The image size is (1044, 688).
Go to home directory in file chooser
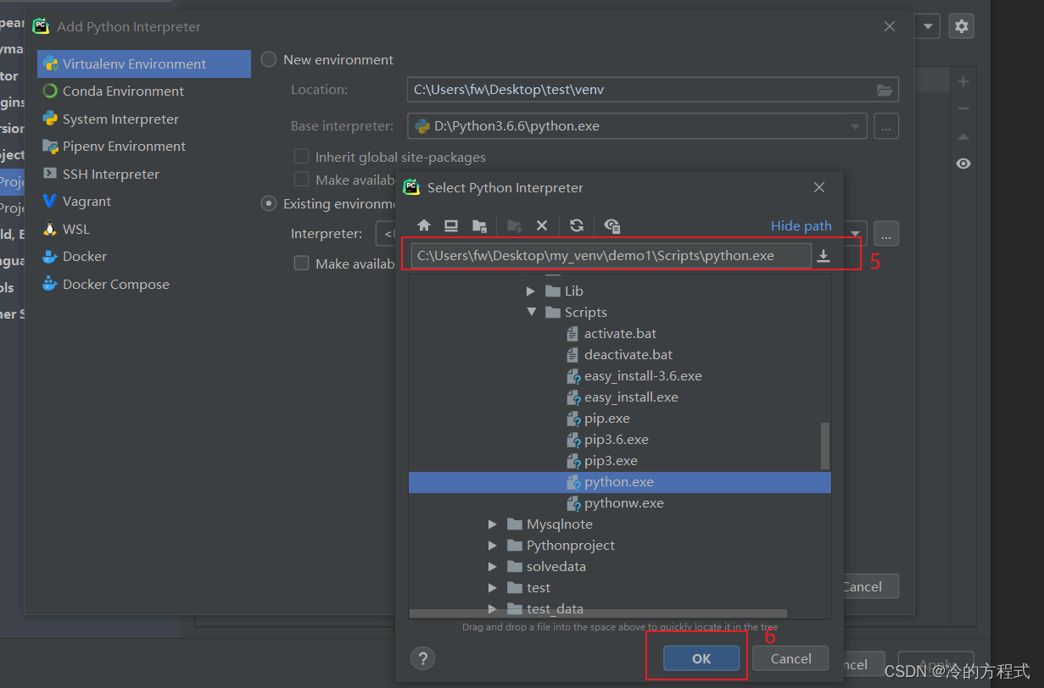[x=424, y=225]
